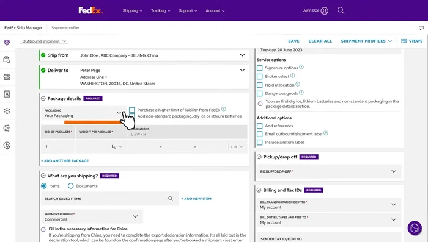
Task: Click the China information icon
Action: (43, 229)
